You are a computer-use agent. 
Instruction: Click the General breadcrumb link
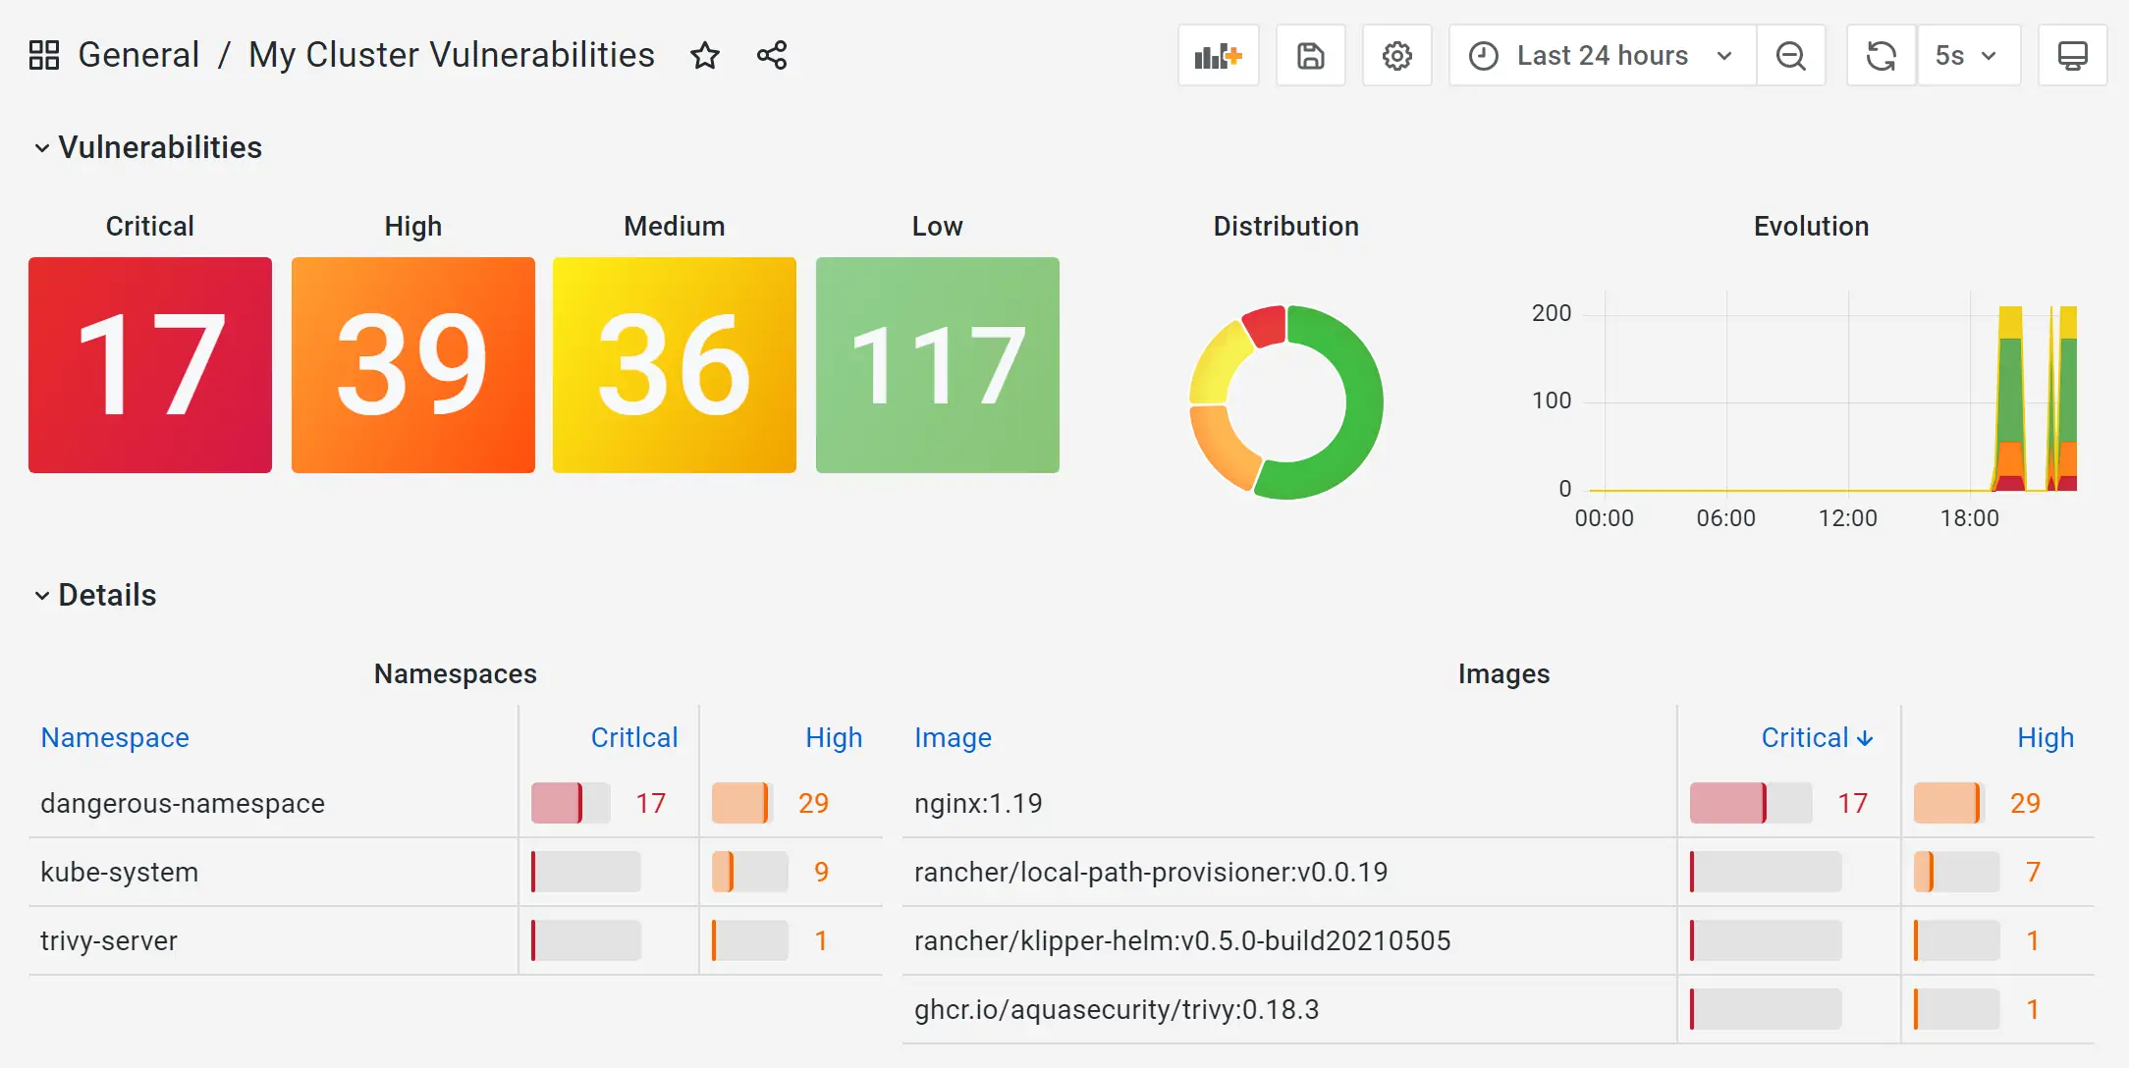click(138, 55)
